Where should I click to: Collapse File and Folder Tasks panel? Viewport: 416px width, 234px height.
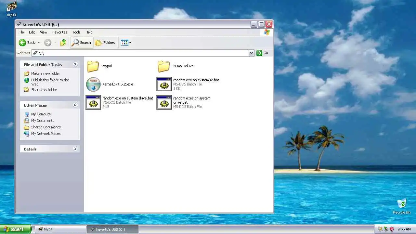click(x=75, y=64)
